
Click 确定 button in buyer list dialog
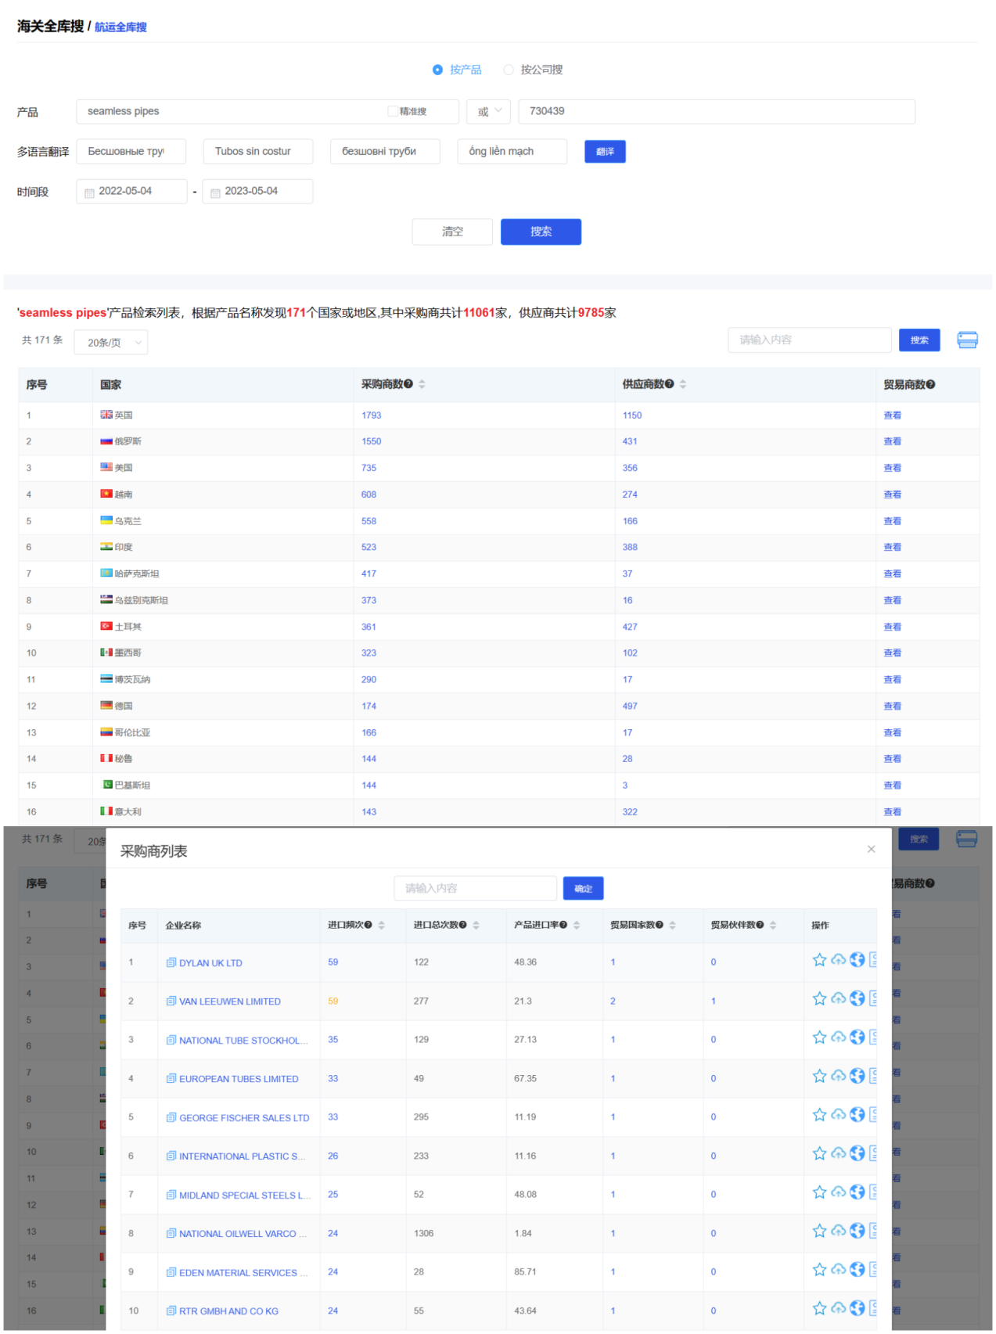tap(583, 889)
